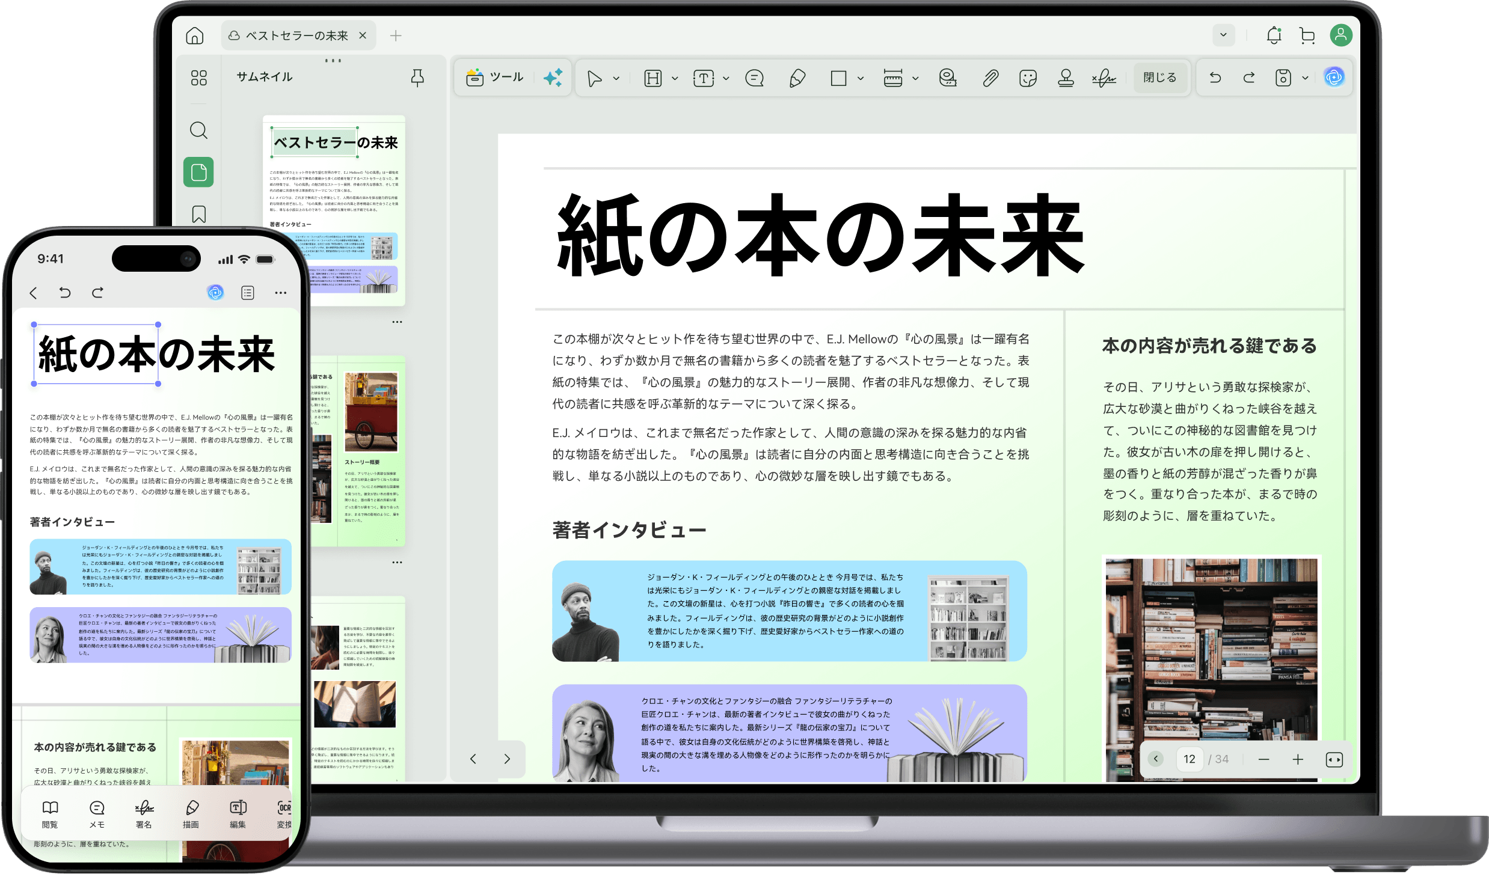Click the 閉じる button
1489x874 pixels.
pyautogui.click(x=1159, y=78)
